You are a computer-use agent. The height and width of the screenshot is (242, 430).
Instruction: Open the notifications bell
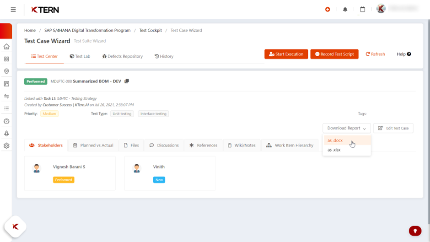(345, 9)
